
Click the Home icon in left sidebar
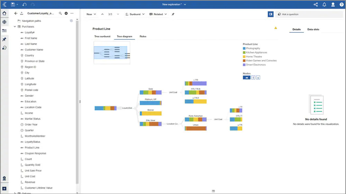pos(4,13)
